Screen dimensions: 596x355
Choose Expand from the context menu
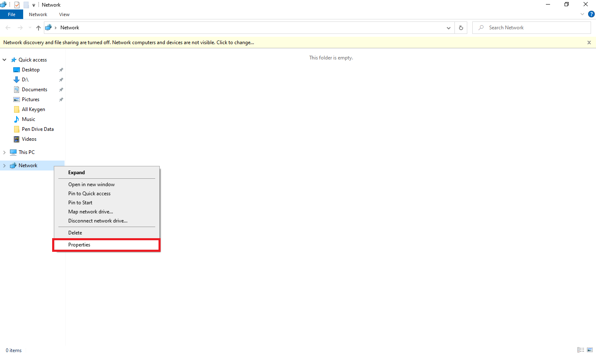[106, 173]
